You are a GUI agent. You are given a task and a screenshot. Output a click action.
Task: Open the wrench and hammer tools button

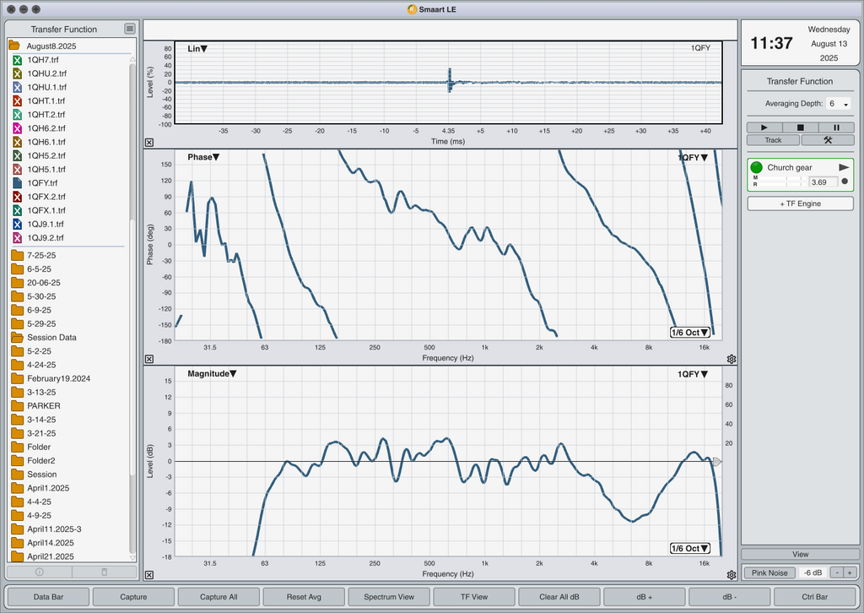point(828,140)
